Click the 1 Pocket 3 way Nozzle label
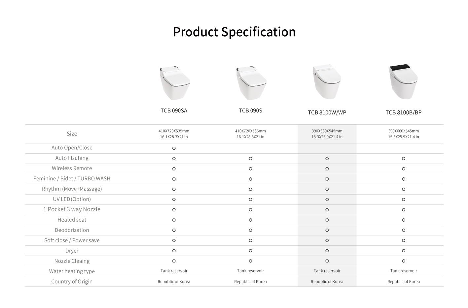The height and width of the screenshot is (308, 468). (x=72, y=209)
